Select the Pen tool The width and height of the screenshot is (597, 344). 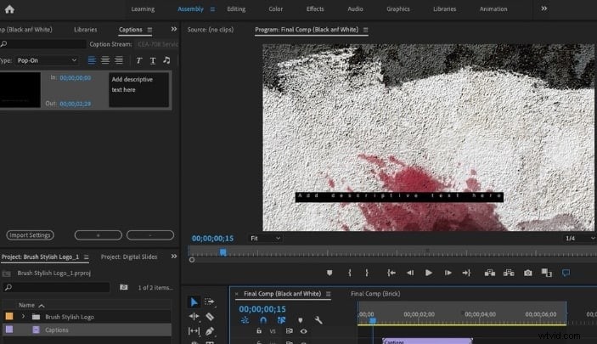coord(210,331)
